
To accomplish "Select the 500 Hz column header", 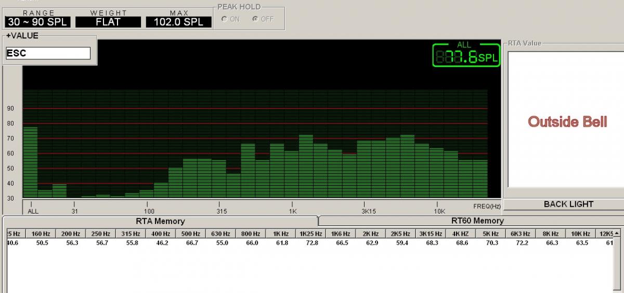I will pyautogui.click(x=190, y=234).
